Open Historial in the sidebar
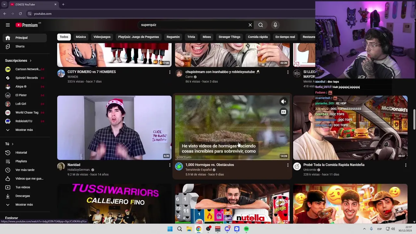Screen dimensions: 416x234 pyautogui.click(x=25, y=153)
